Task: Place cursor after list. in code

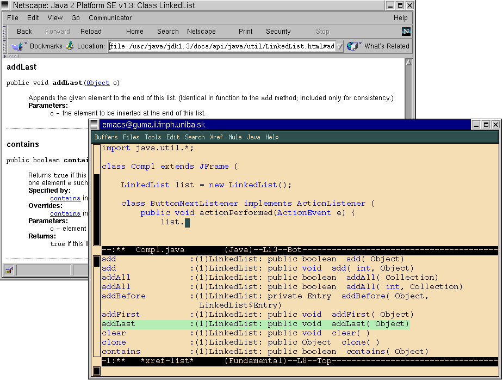Action: (188, 222)
